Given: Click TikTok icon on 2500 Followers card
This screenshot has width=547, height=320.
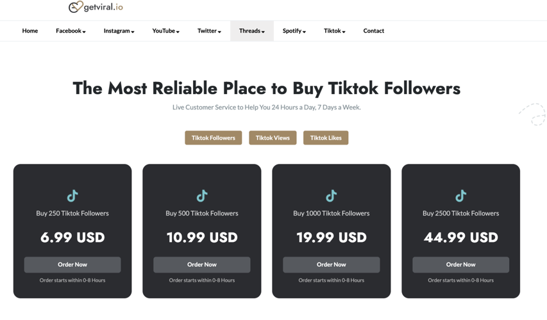Looking at the screenshot, I should tap(461, 196).
